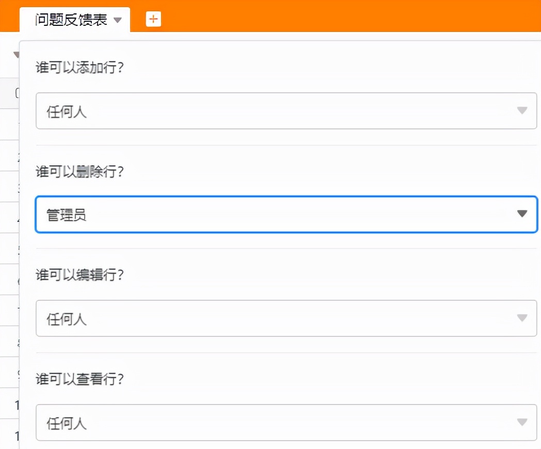Click the gray arrow icon in the 谁可以编辑行 field

[522, 318]
